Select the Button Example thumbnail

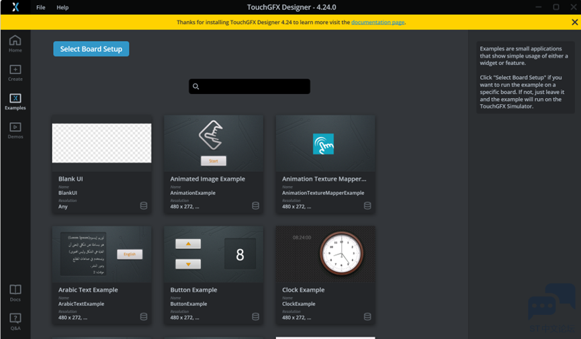tap(214, 254)
